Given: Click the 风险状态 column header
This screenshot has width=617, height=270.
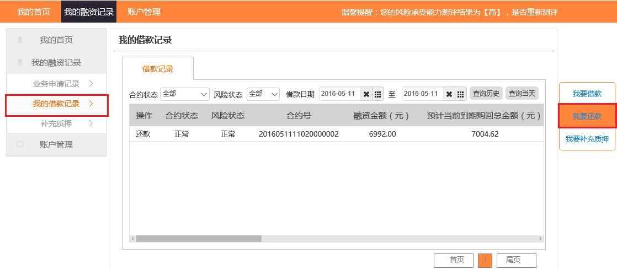Looking at the screenshot, I should pyautogui.click(x=228, y=116).
